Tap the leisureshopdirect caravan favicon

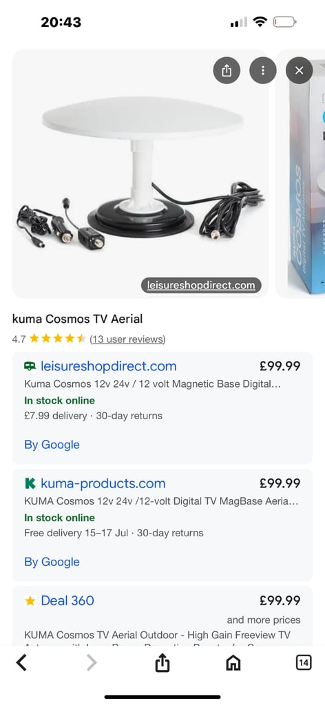click(x=30, y=366)
